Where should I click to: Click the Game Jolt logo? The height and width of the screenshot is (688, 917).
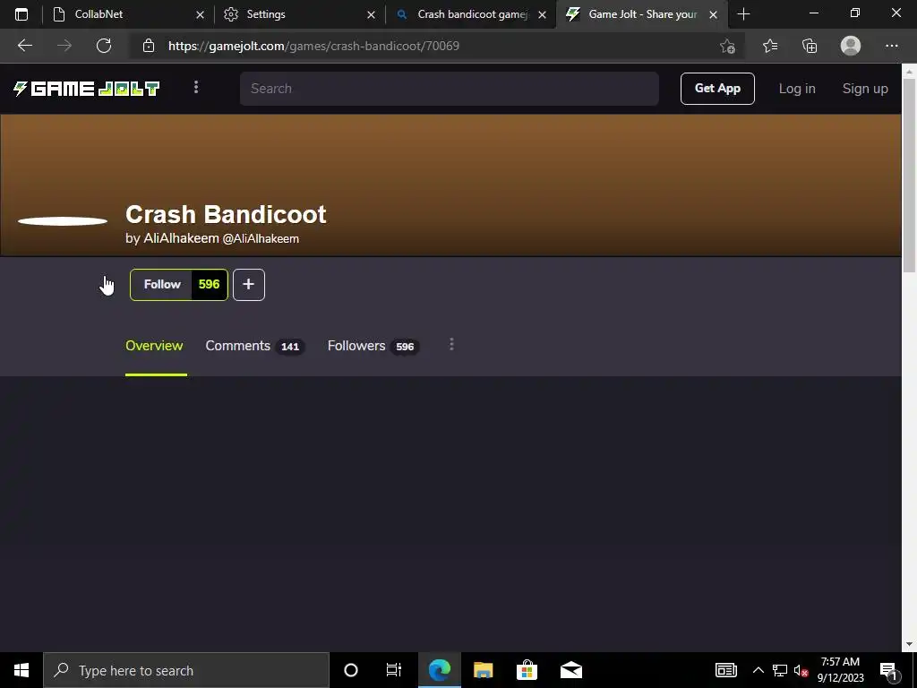87,89
